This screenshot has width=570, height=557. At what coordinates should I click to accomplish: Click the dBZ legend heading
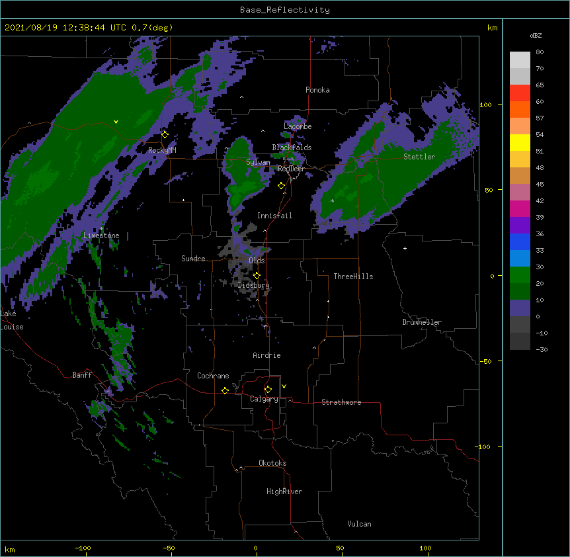(x=536, y=35)
